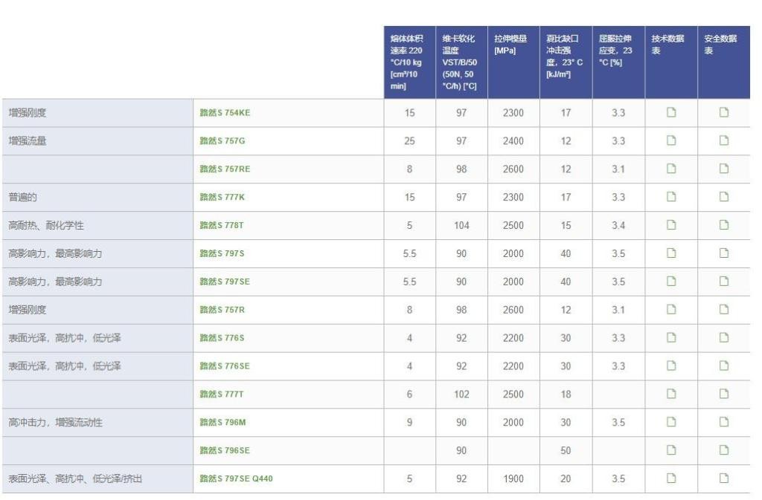Click the 高耐热、耐化学性 row label
The image size is (762, 500).
click(46, 225)
